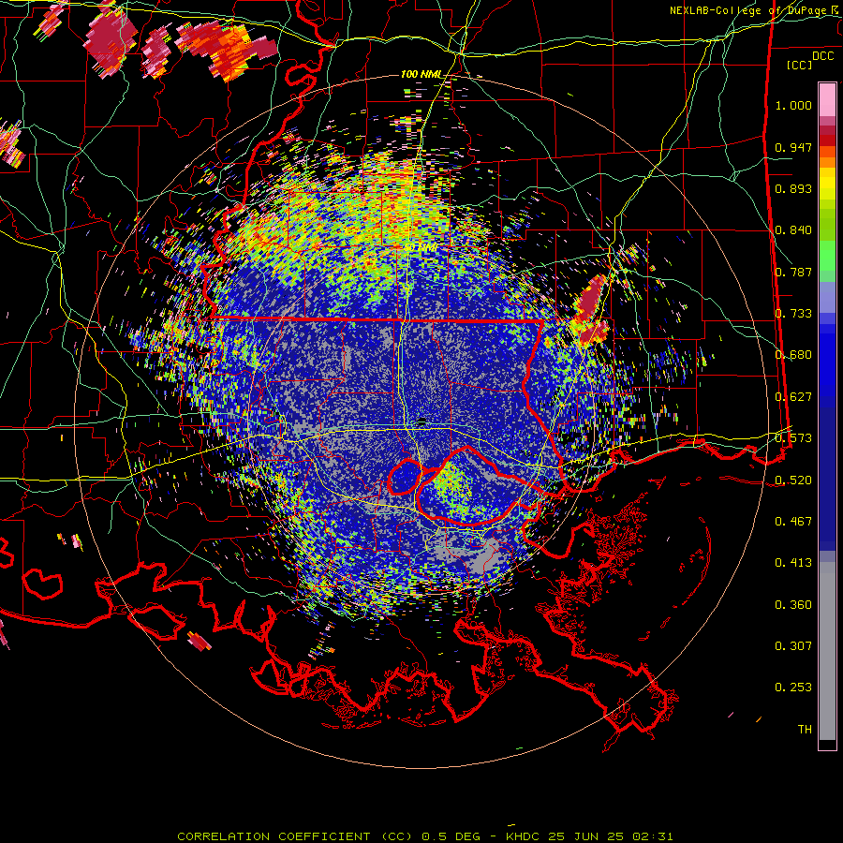The image size is (843, 843).
Task: Click the KHDC station identifier
Action: click(x=525, y=836)
